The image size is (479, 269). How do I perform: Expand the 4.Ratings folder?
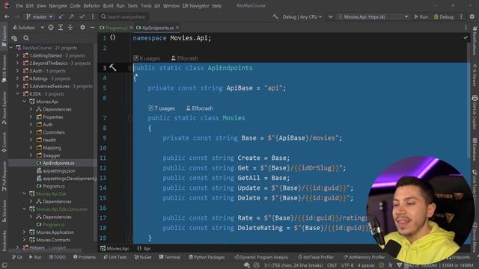point(17,78)
